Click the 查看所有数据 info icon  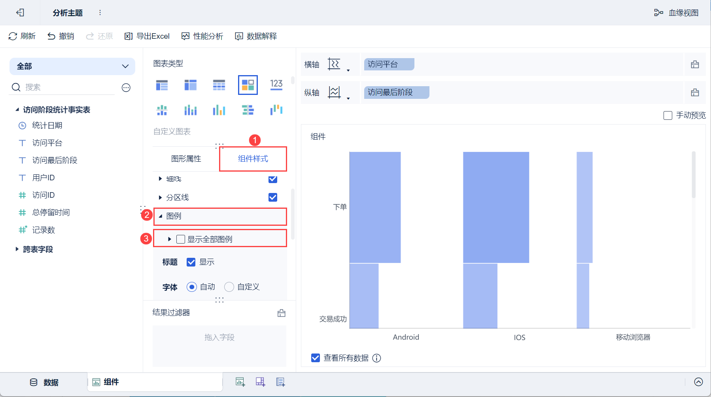377,358
